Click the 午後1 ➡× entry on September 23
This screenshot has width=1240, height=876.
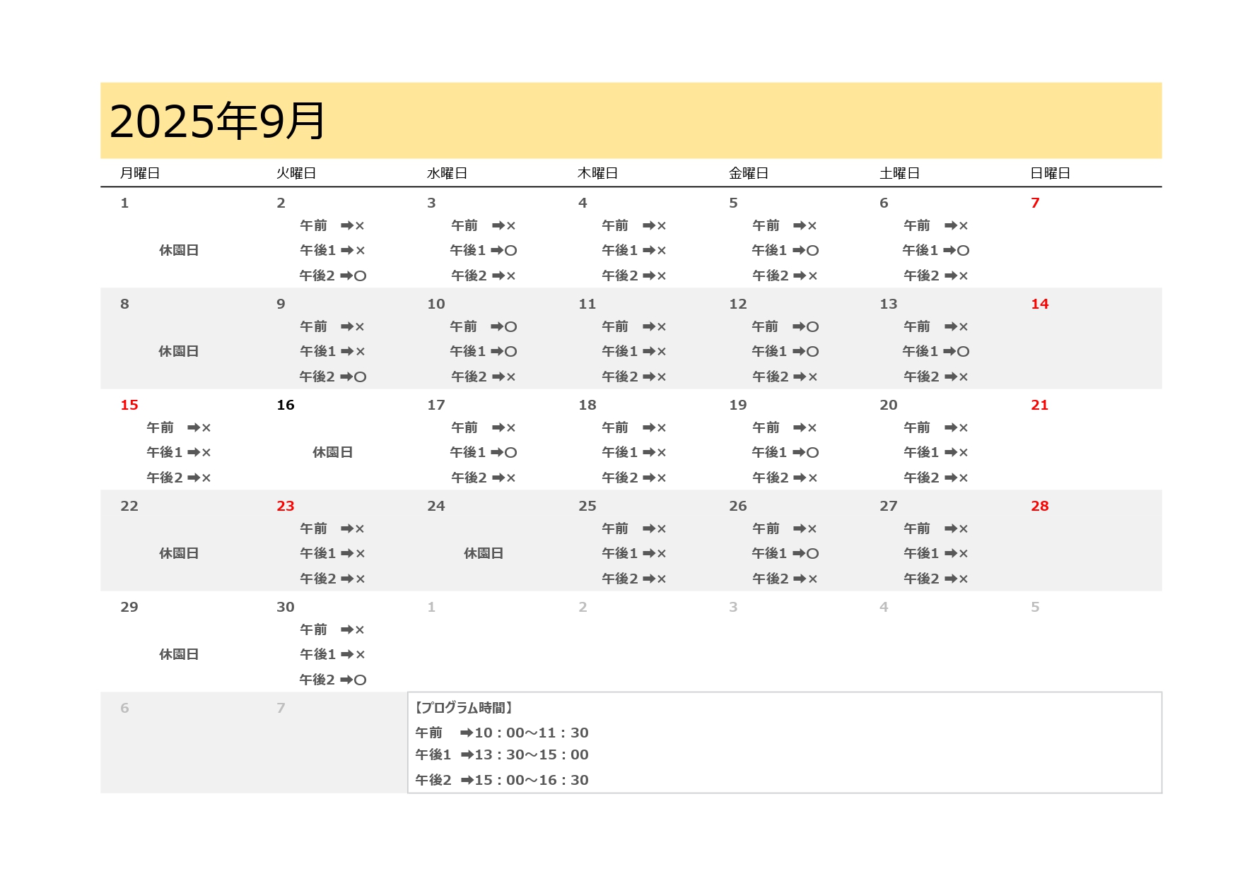332,553
